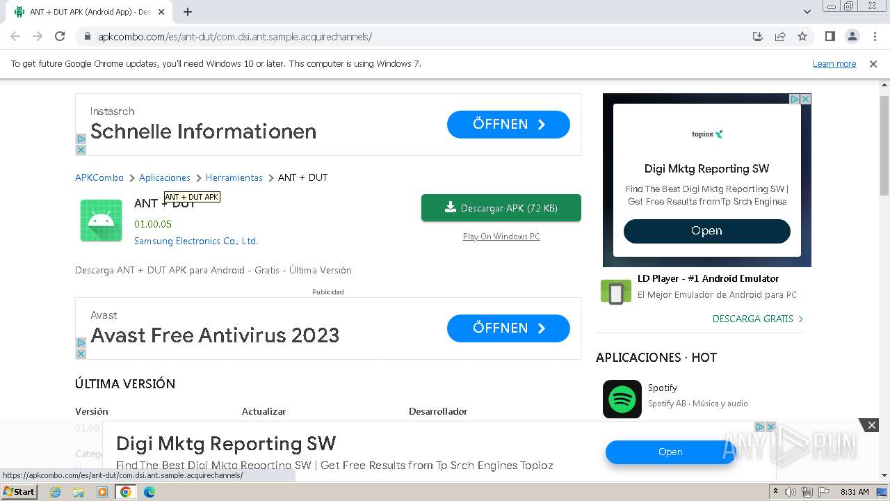Viewport: 890px width, 501px height.
Task: Open the tab search chevron
Action: click(x=807, y=12)
